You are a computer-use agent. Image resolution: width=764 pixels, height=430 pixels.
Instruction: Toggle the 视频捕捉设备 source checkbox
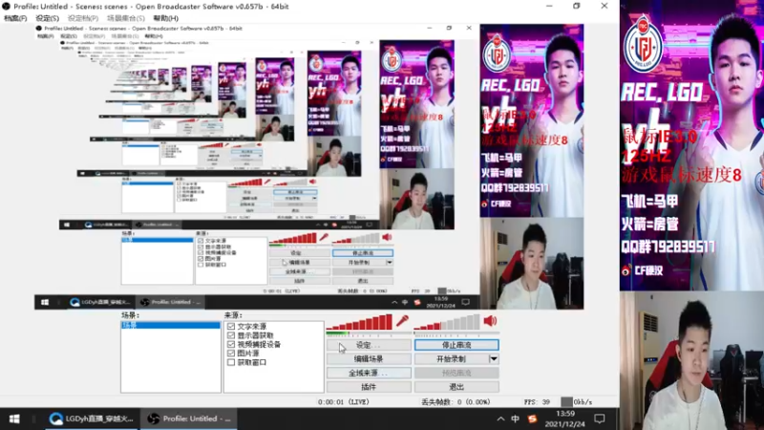[x=231, y=344]
